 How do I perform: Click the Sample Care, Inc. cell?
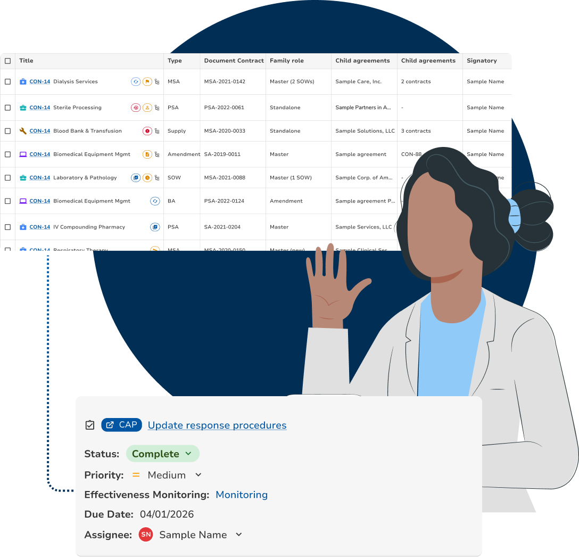pos(358,81)
